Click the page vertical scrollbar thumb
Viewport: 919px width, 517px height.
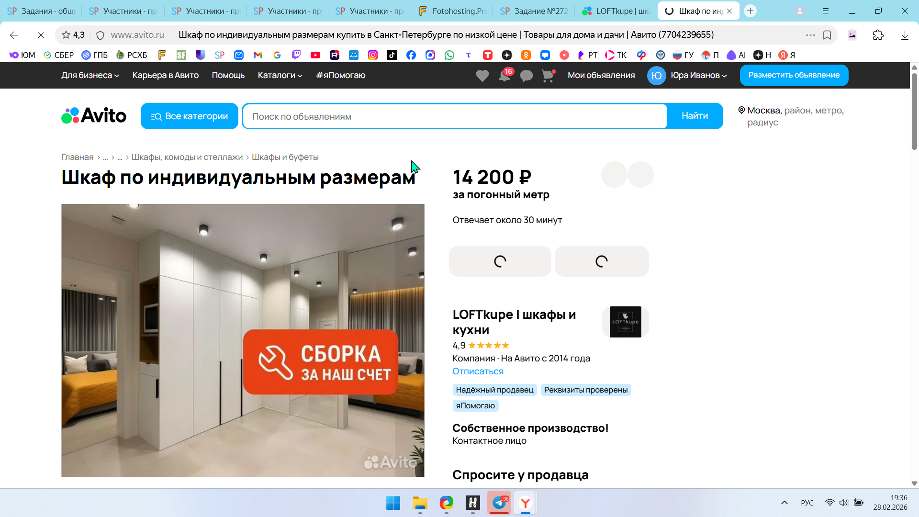[x=914, y=111]
